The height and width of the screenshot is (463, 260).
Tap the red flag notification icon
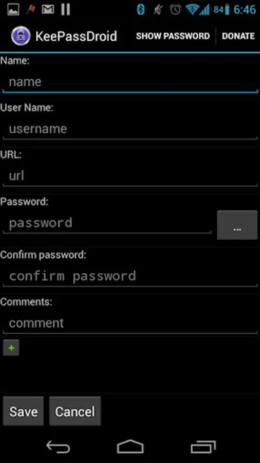pos(30,10)
